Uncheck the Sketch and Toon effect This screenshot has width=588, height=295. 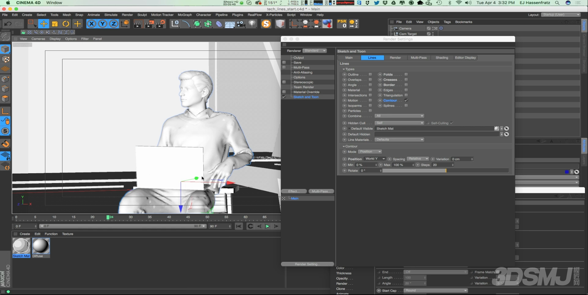(x=284, y=97)
